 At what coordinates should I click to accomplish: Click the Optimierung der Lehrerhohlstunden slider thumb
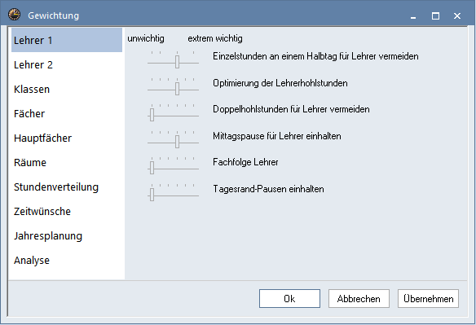178,89
